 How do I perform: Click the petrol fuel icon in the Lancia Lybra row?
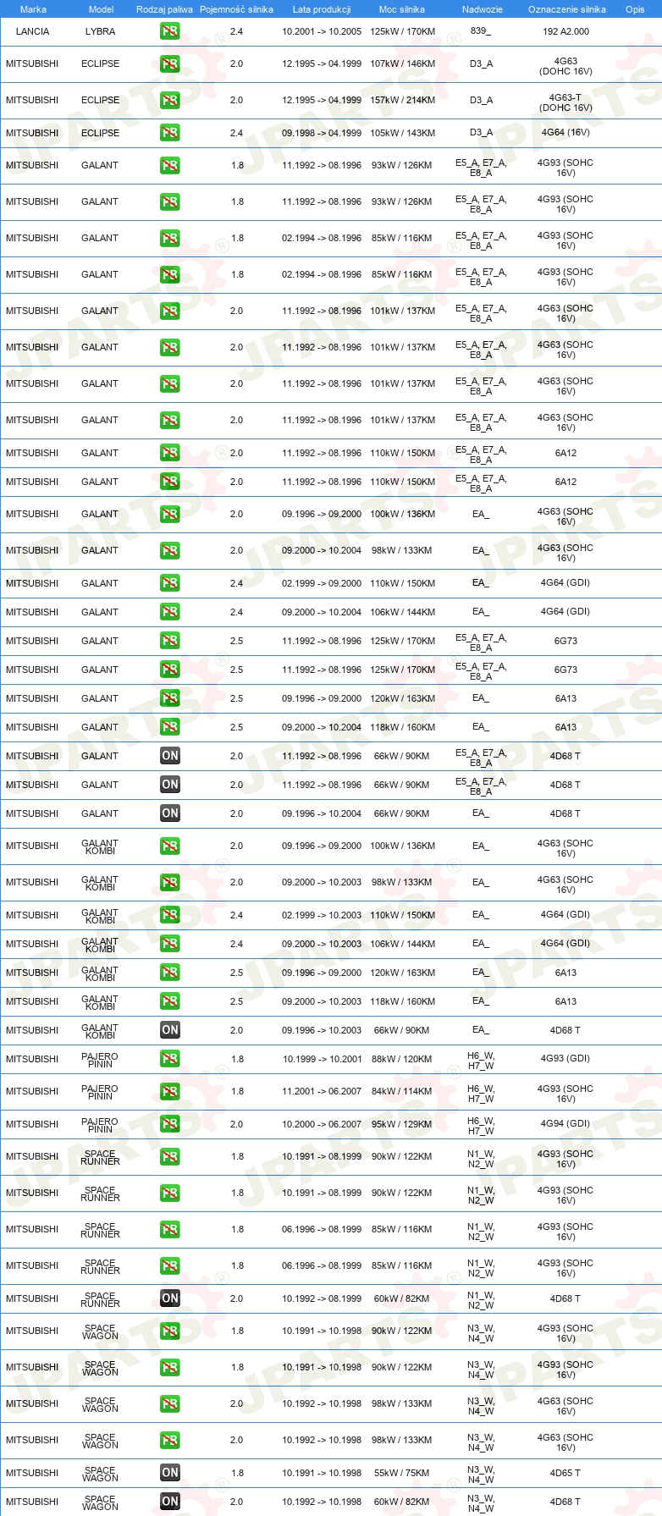tap(170, 31)
